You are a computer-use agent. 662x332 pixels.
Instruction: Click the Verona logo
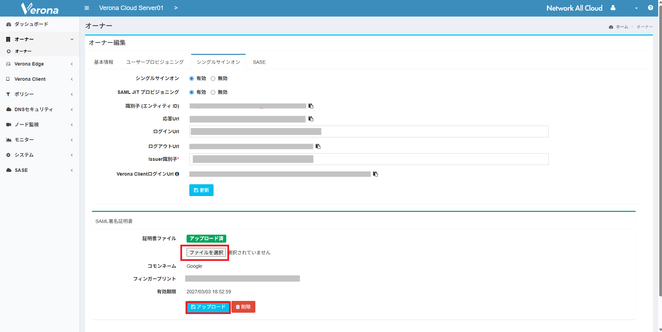40,8
